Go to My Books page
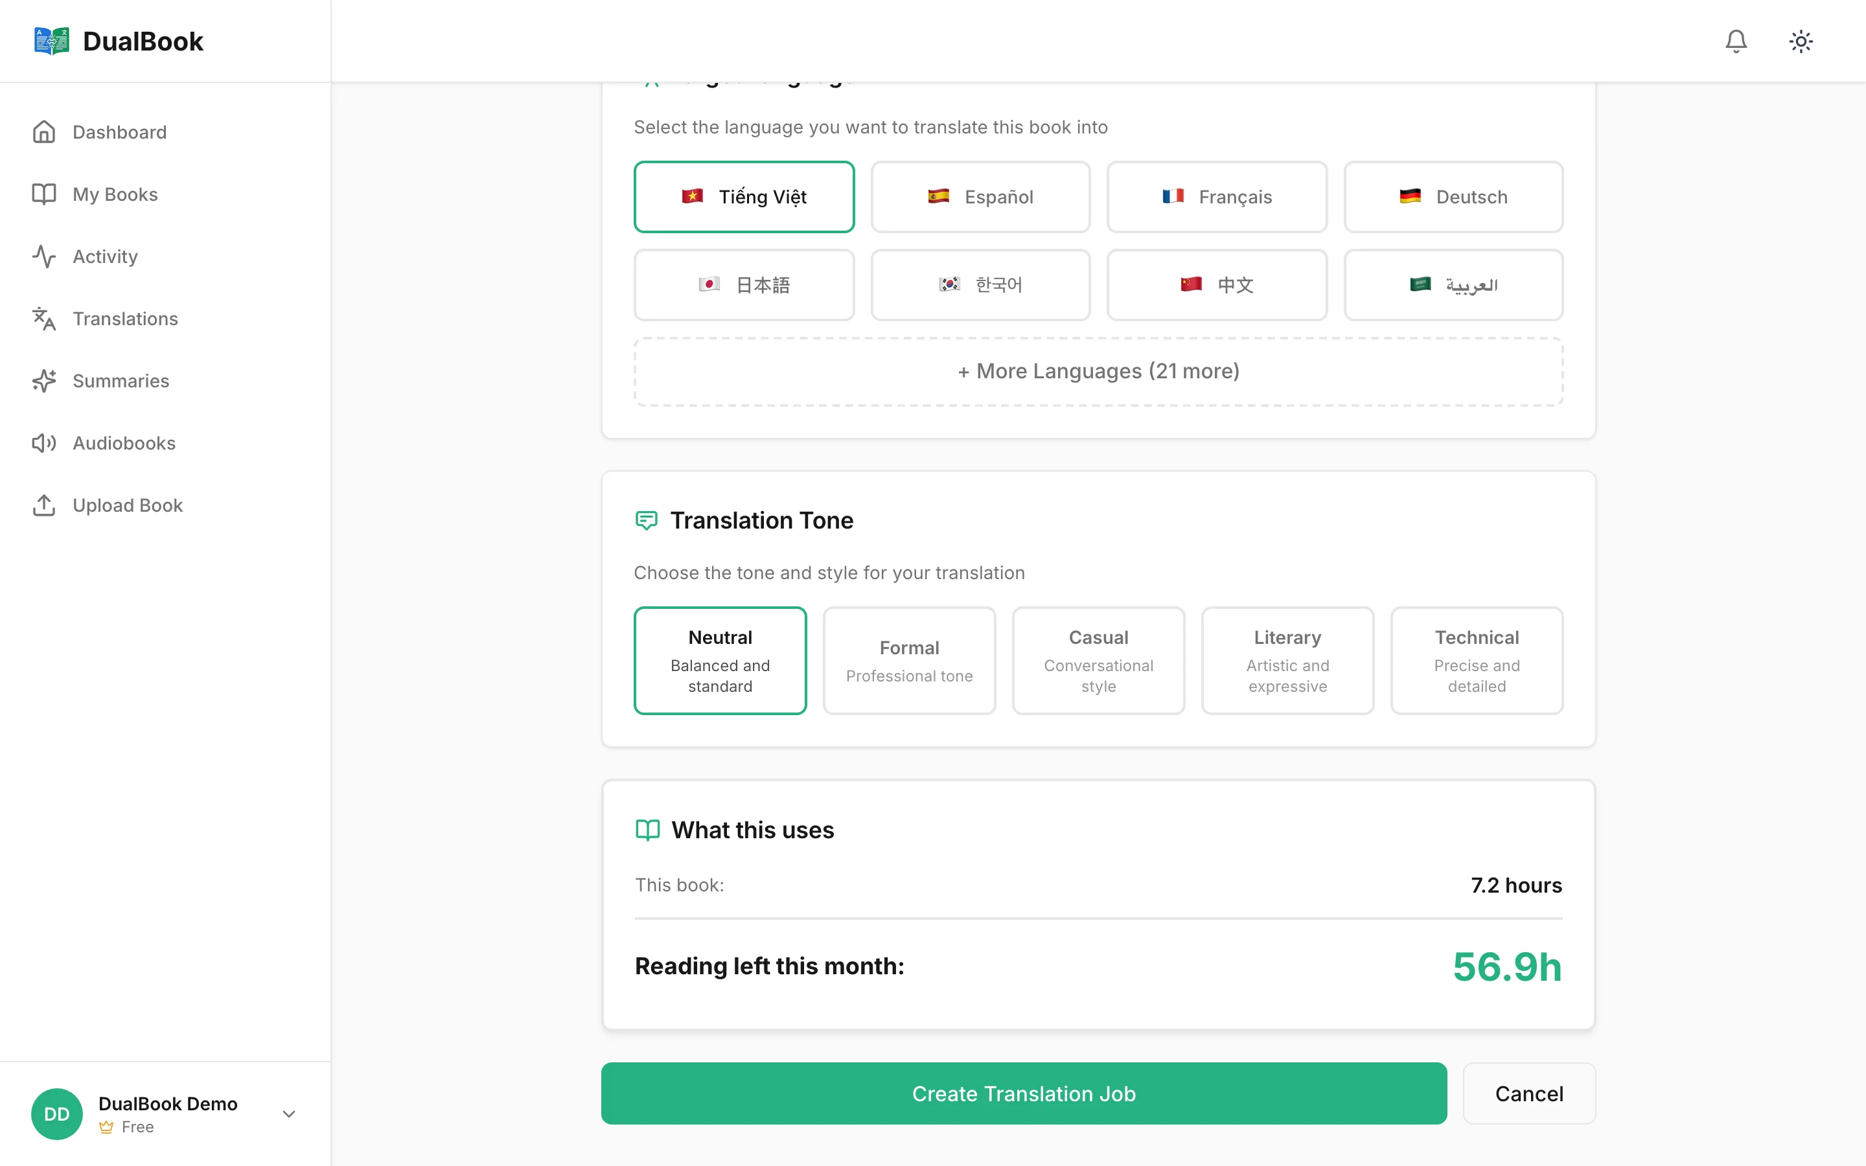The height and width of the screenshot is (1166, 1866). [x=165, y=194]
